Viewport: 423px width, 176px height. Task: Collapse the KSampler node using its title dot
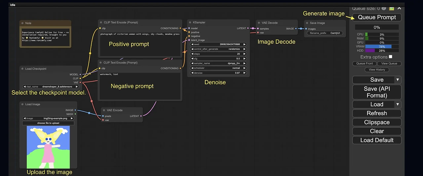click(190, 23)
